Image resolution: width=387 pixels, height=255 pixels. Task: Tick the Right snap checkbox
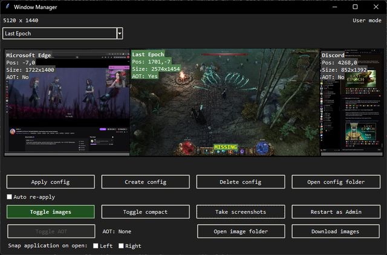tap(121, 246)
